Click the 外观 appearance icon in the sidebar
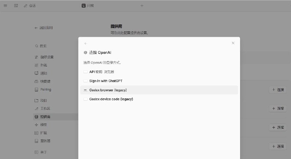291x159 pixels. click(36, 65)
